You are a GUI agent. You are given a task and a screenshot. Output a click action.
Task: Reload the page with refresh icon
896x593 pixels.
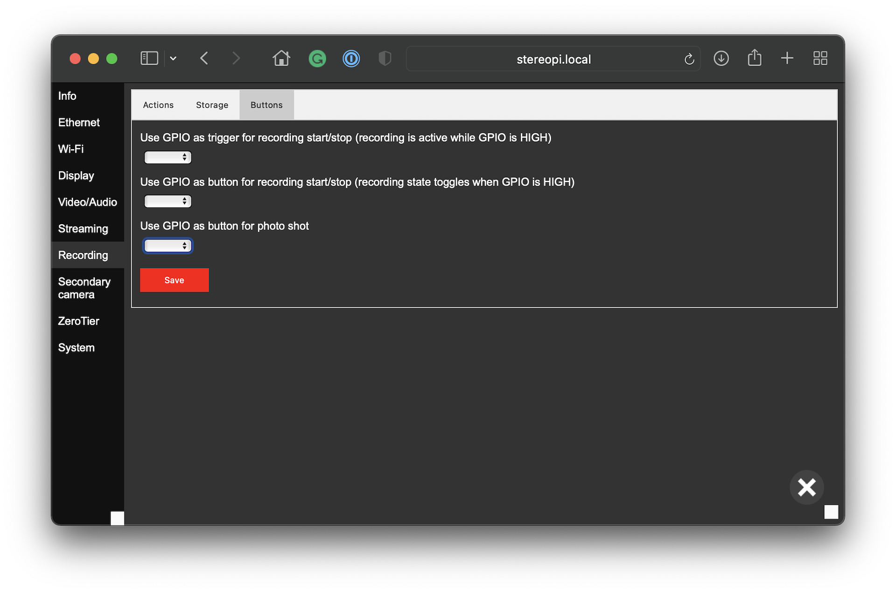pyautogui.click(x=689, y=59)
